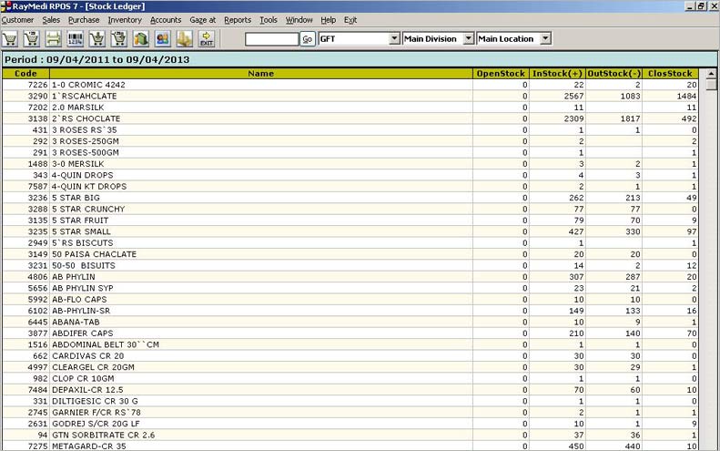Select the ABANA-TAB row
This screenshot has width=720, height=451.
point(350,322)
